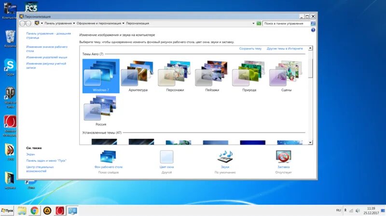
Task: Open Изменение значков рабочего стола link
Action: coord(47,49)
